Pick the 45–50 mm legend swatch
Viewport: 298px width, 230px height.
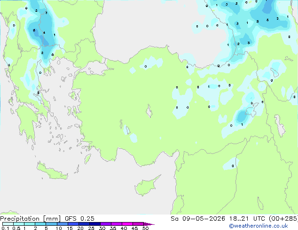point(138,224)
